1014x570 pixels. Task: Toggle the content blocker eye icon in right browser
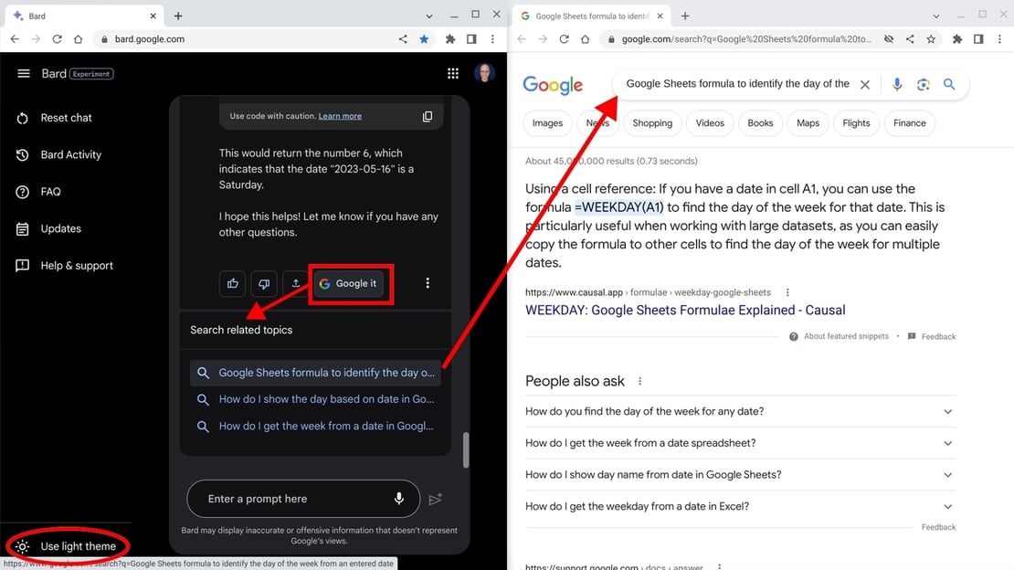click(888, 38)
